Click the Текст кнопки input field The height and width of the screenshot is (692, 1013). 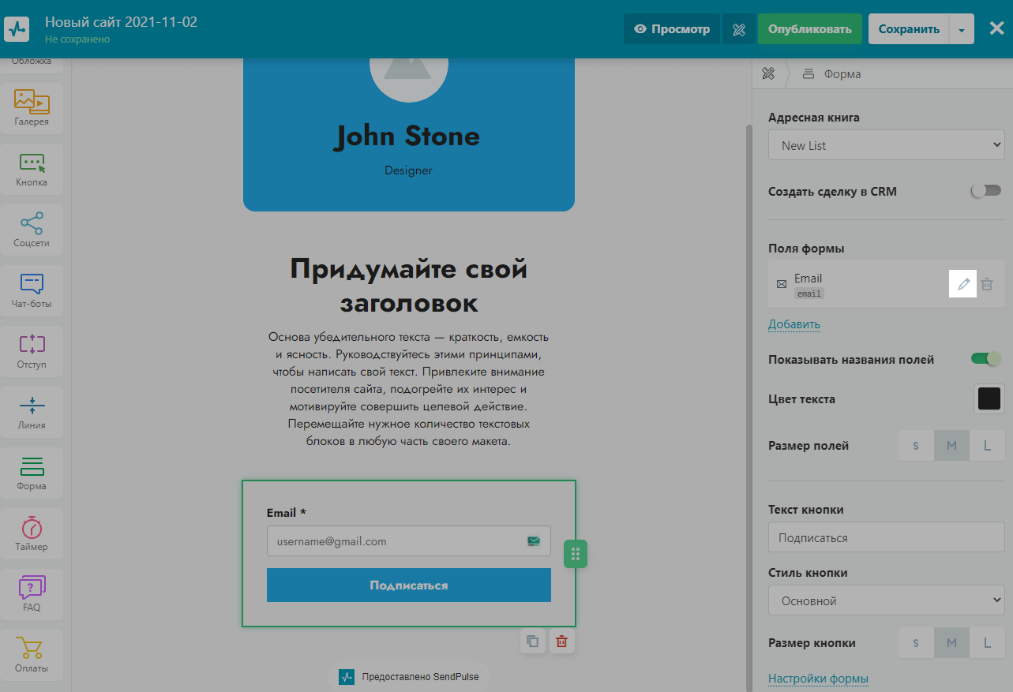coord(886,537)
